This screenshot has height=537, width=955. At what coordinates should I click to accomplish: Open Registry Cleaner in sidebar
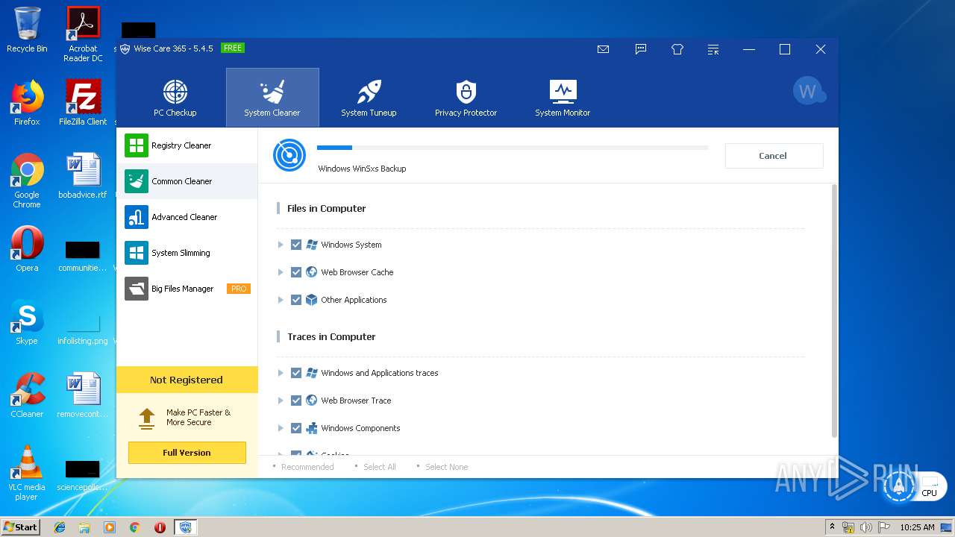(187, 145)
